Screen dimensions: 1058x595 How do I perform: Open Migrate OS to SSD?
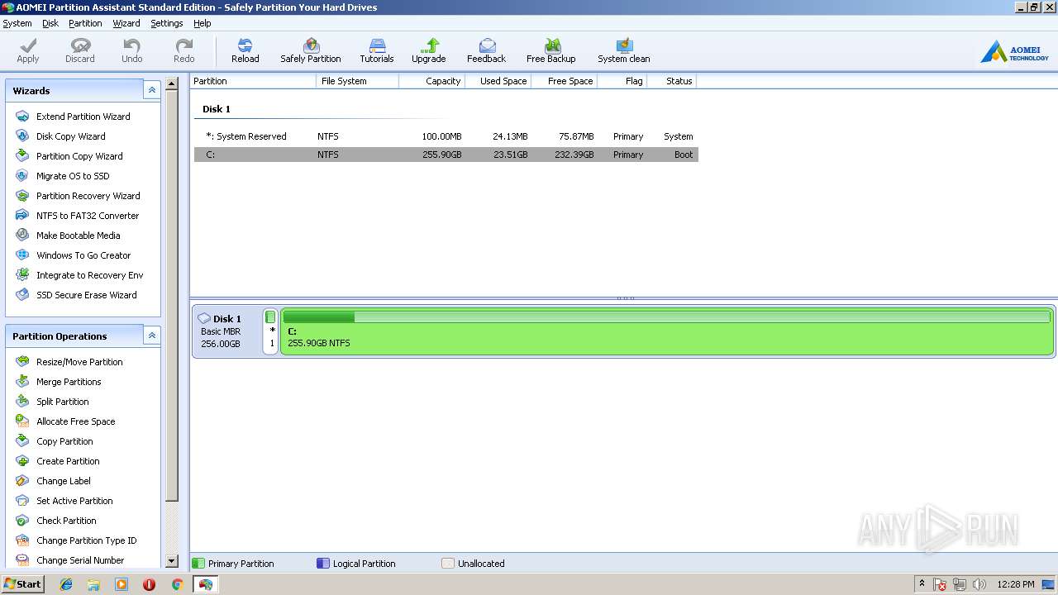73,176
